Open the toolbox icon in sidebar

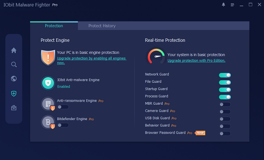point(14,108)
